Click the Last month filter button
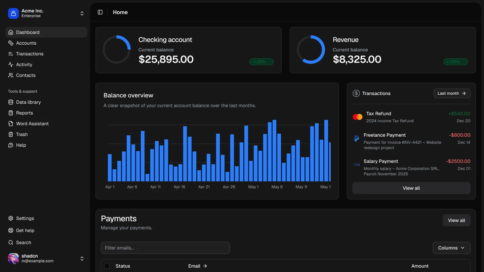 pos(452,93)
